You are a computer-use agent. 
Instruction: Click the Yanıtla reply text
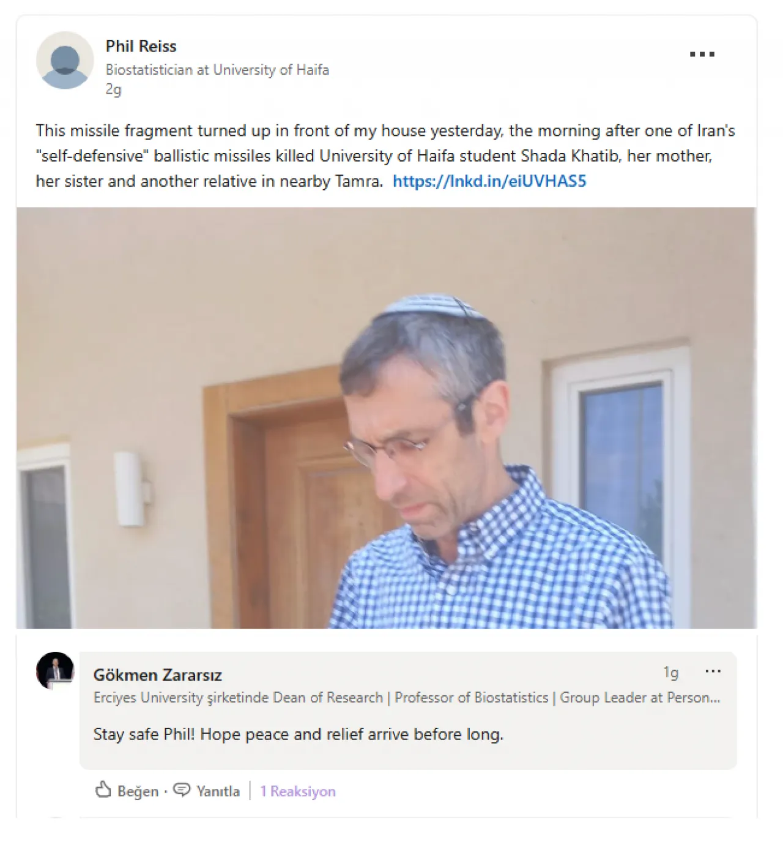point(218,791)
